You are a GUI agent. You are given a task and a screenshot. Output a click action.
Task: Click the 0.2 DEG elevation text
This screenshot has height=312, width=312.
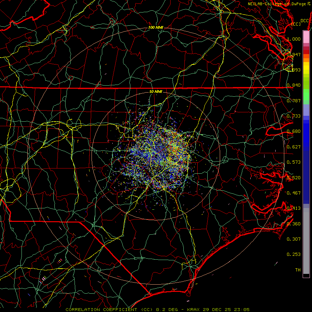coord(167,310)
